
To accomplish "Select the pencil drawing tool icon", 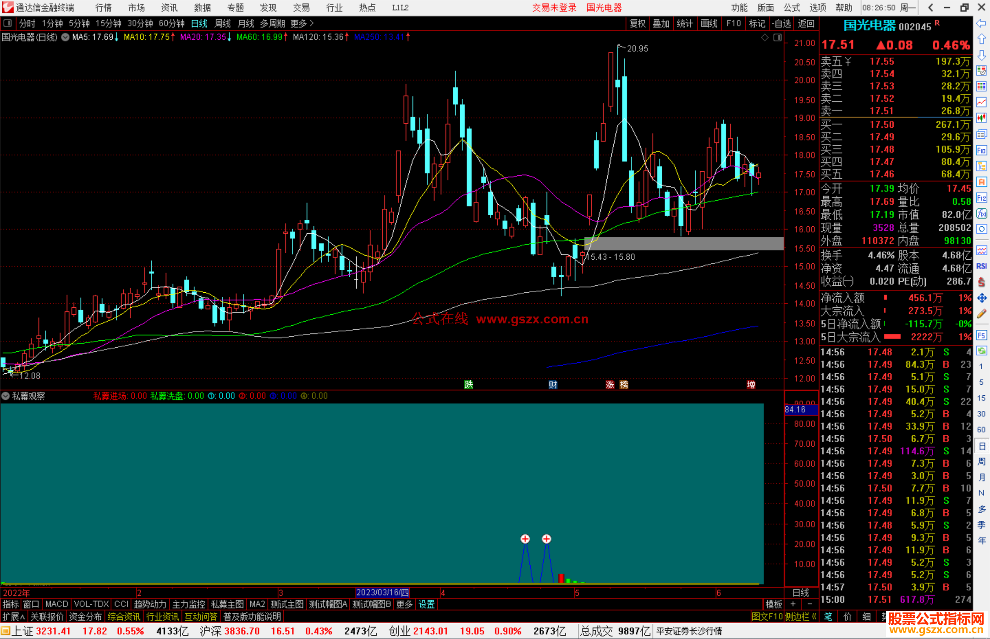I will pyautogui.click(x=981, y=314).
